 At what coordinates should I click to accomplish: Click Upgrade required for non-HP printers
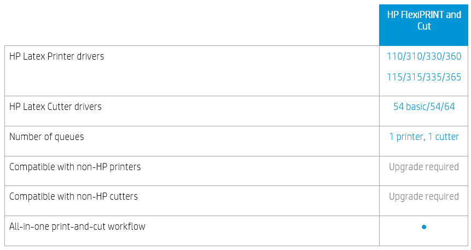pos(424,167)
